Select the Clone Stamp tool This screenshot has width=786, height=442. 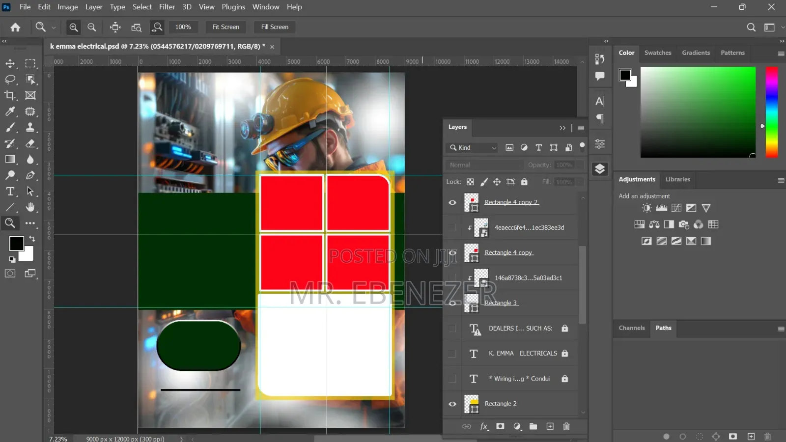click(x=30, y=127)
